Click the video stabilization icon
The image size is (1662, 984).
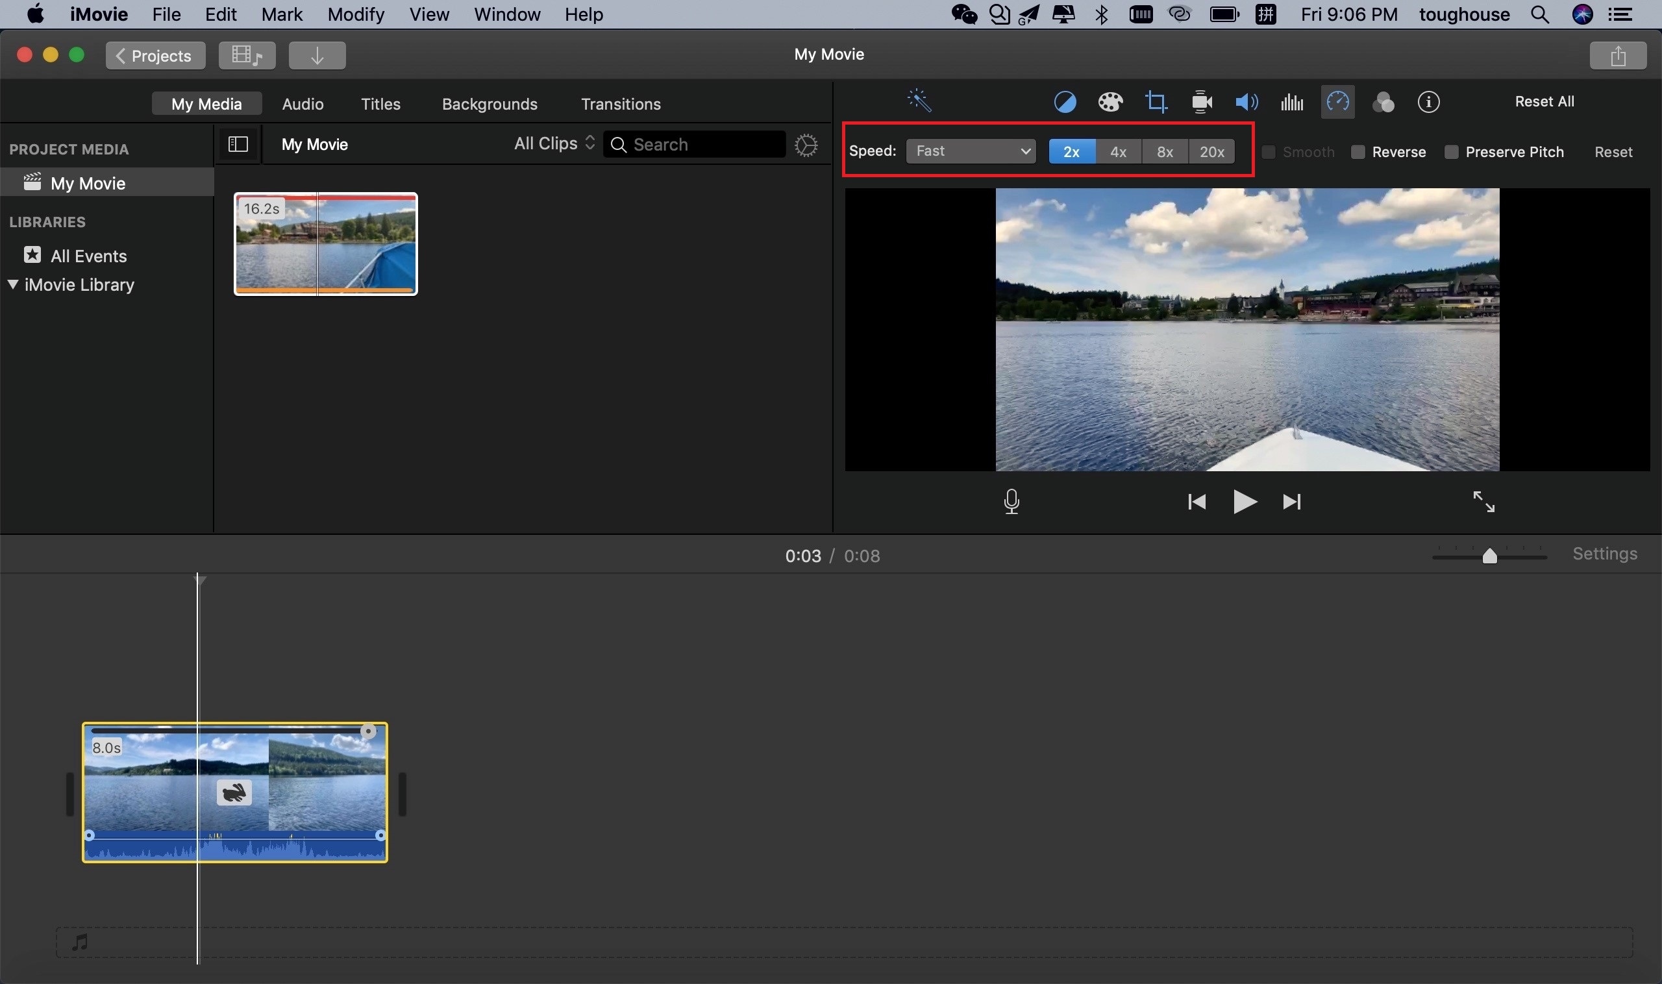tap(1200, 102)
